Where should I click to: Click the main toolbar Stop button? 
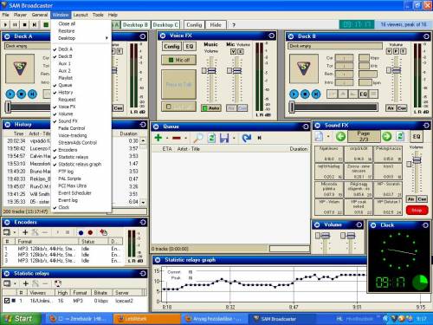(25, 25)
